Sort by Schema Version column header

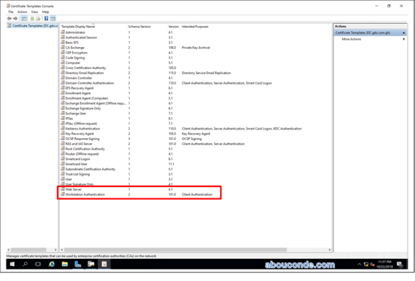146,27
